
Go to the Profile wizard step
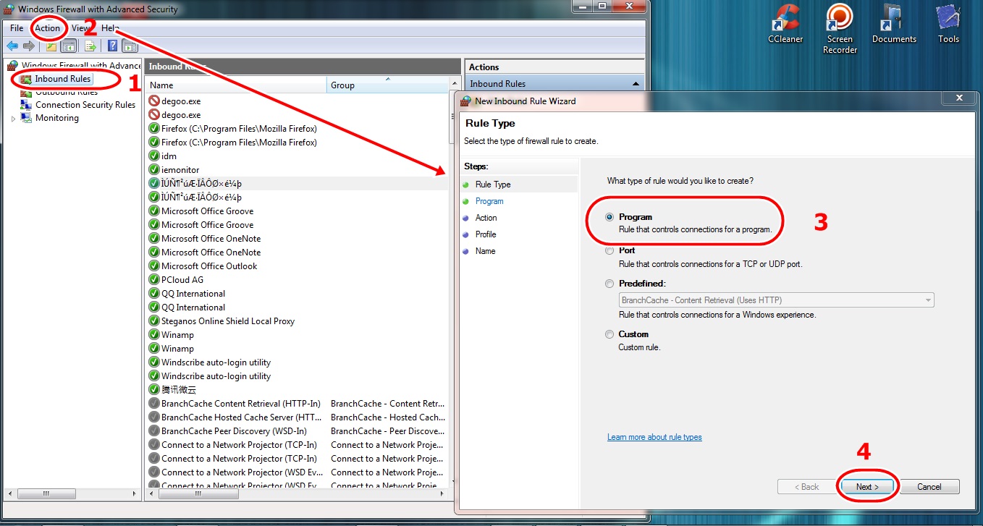click(486, 234)
